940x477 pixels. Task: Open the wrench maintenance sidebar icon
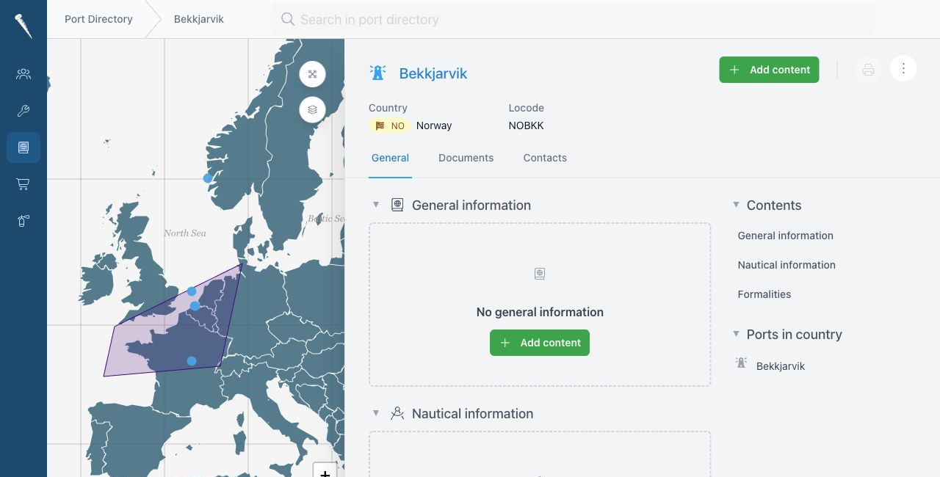tap(23, 111)
